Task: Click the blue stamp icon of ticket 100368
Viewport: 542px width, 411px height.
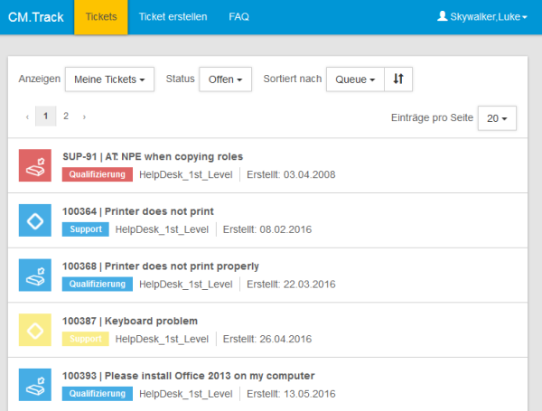Action: click(35, 275)
